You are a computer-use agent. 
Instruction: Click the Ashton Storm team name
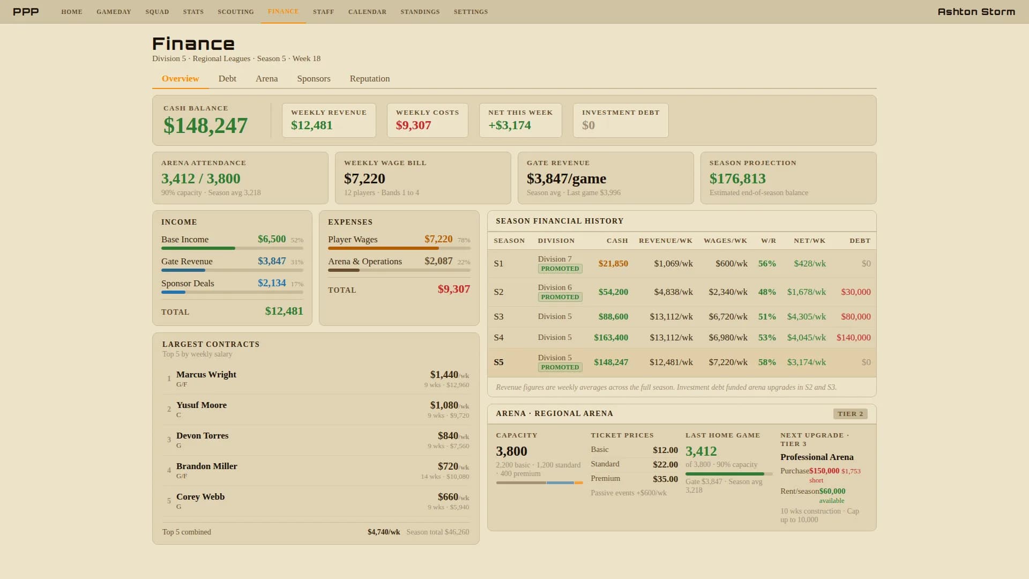click(976, 12)
